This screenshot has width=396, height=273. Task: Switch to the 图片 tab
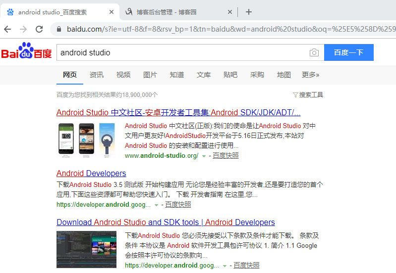150,75
